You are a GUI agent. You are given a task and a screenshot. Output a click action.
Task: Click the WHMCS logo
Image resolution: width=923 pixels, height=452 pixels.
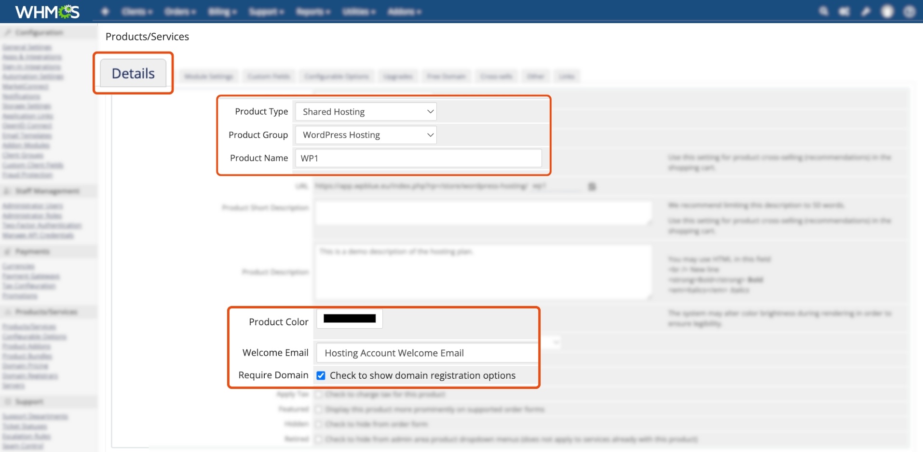47,12
